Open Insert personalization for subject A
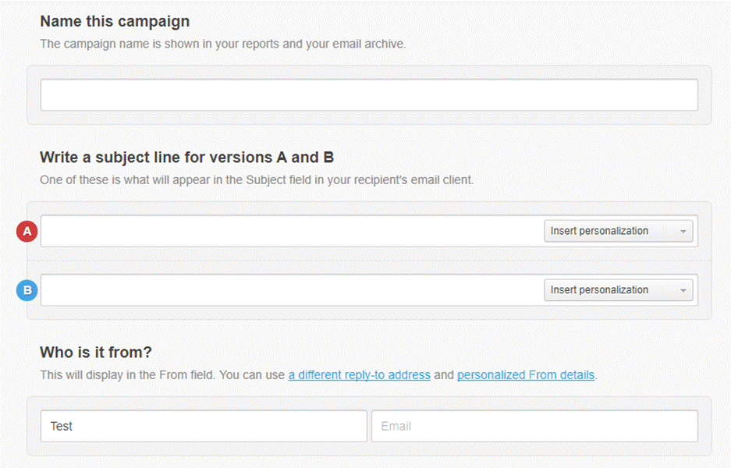 [617, 231]
